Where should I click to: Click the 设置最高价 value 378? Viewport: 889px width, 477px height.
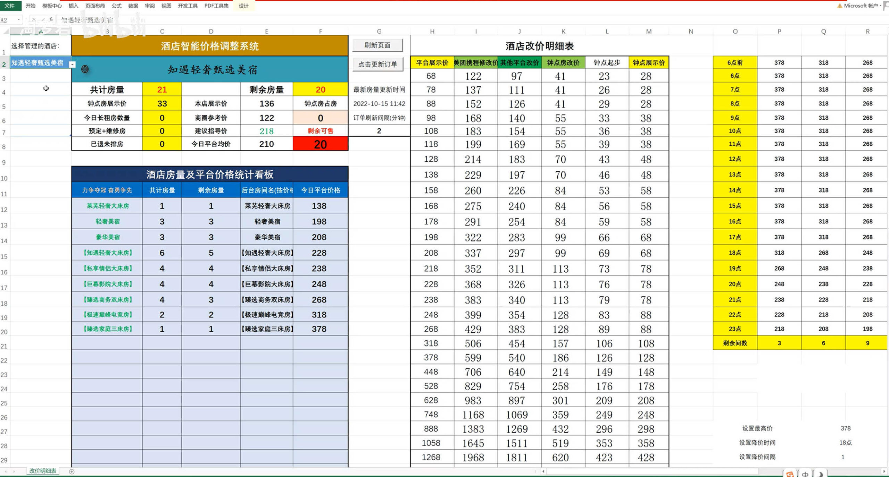pyautogui.click(x=846, y=428)
